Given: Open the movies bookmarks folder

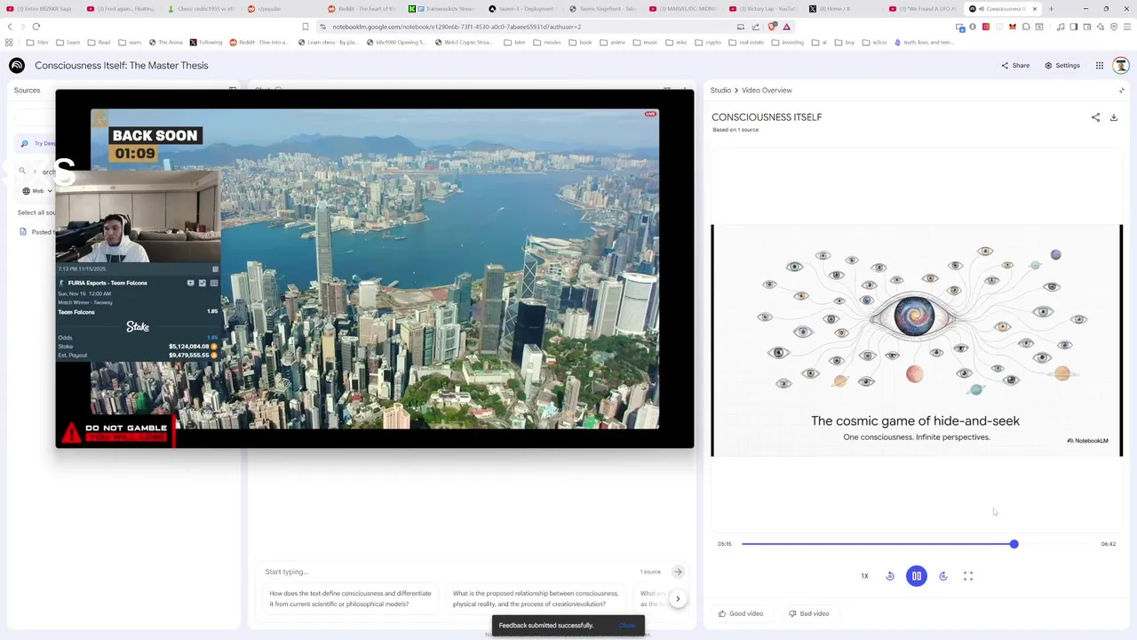Looking at the screenshot, I should [x=547, y=42].
